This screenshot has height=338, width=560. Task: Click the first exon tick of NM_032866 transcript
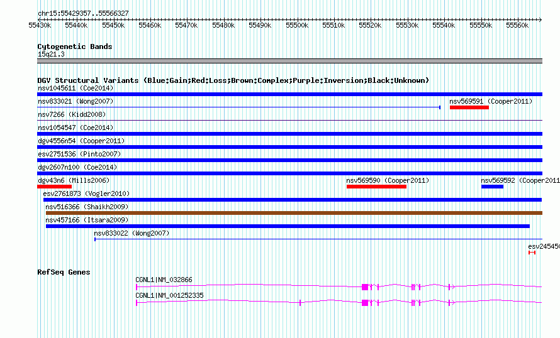137,287
